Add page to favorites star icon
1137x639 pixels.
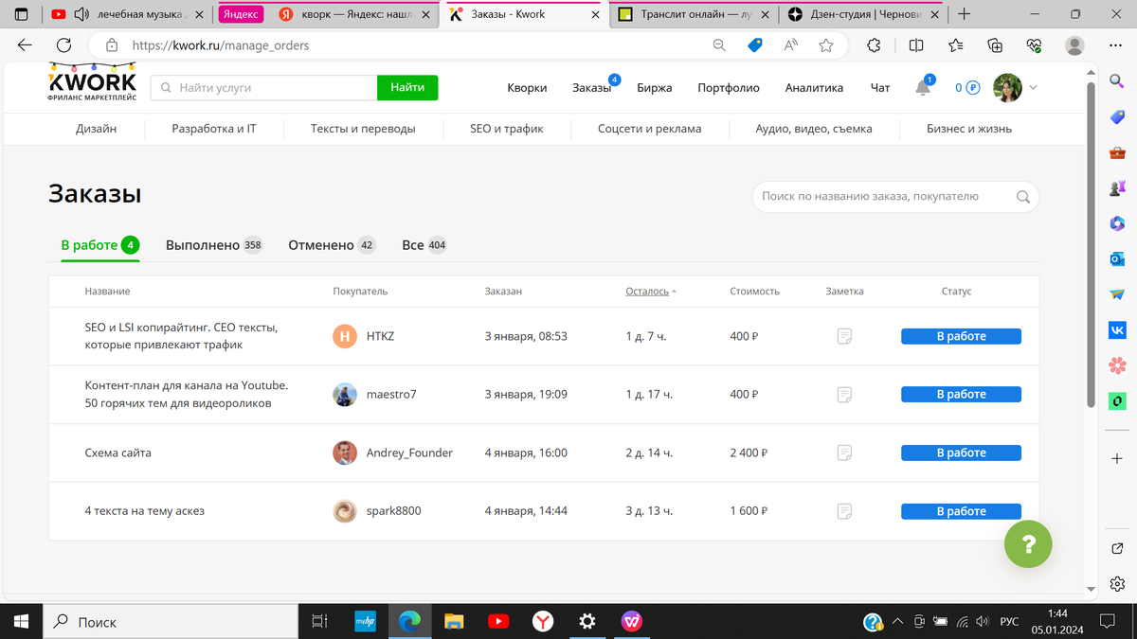pyautogui.click(x=826, y=44)
